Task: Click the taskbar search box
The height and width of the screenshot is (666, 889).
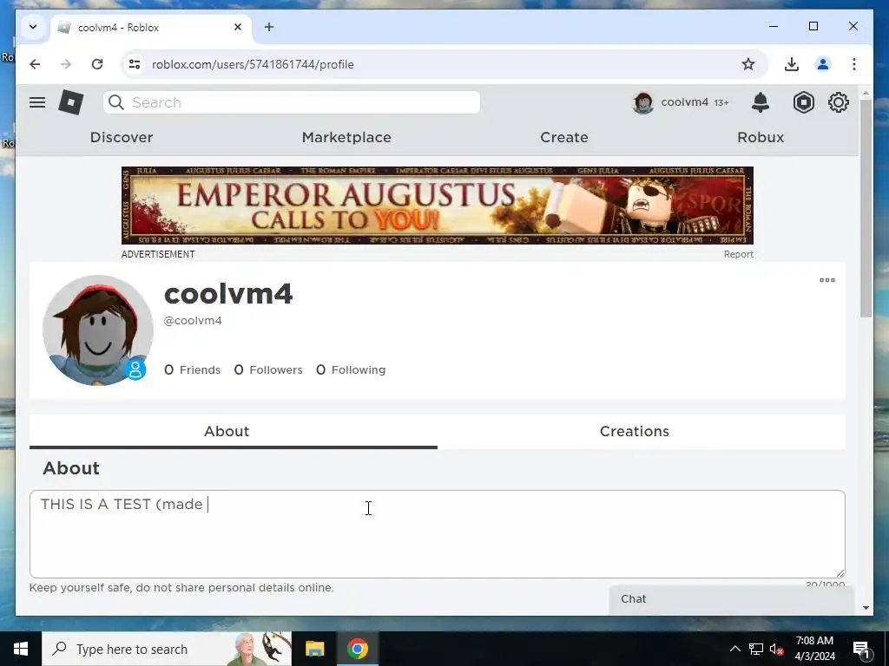Action: (167, 649)
